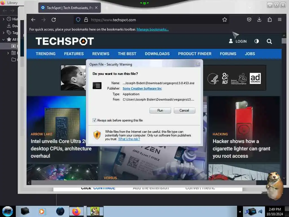Open the black box taskbar icon
This screenshot has height=217, width=289.
[x=25, y=211]
